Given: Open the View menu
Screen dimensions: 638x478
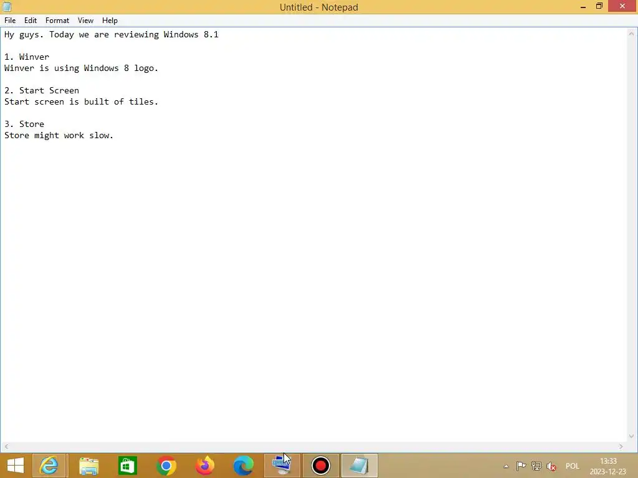Looking at the screenshot, I should coord(85,21).
